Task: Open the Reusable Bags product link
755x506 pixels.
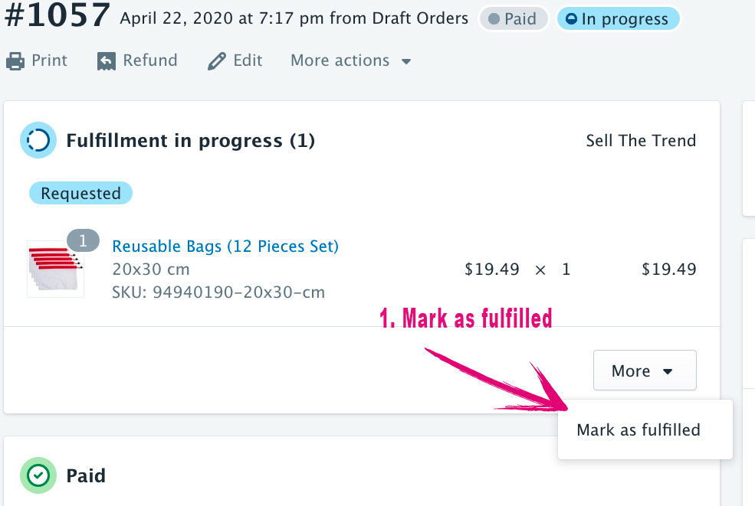Action: click(x=225, y=246)
